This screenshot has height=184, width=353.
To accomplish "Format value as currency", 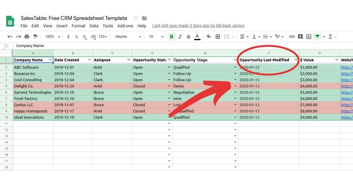I will [68, 37].
